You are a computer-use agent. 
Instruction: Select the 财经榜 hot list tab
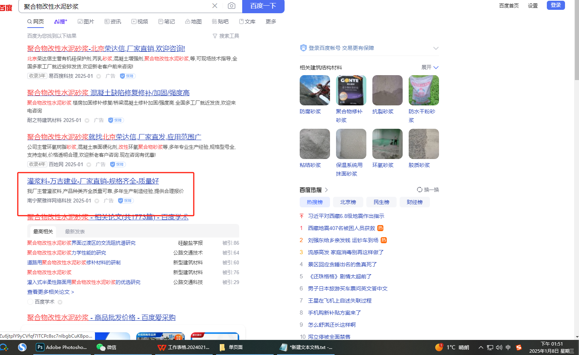pos(415,202)
